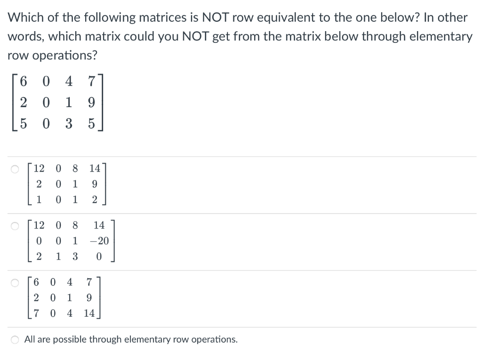Click the entry 14 in the second answer matrix
The image size is (482, 354).
pos(99,225)
